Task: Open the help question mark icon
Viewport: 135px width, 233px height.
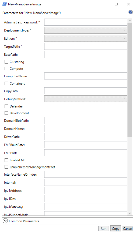Action: tap(130, 12)
